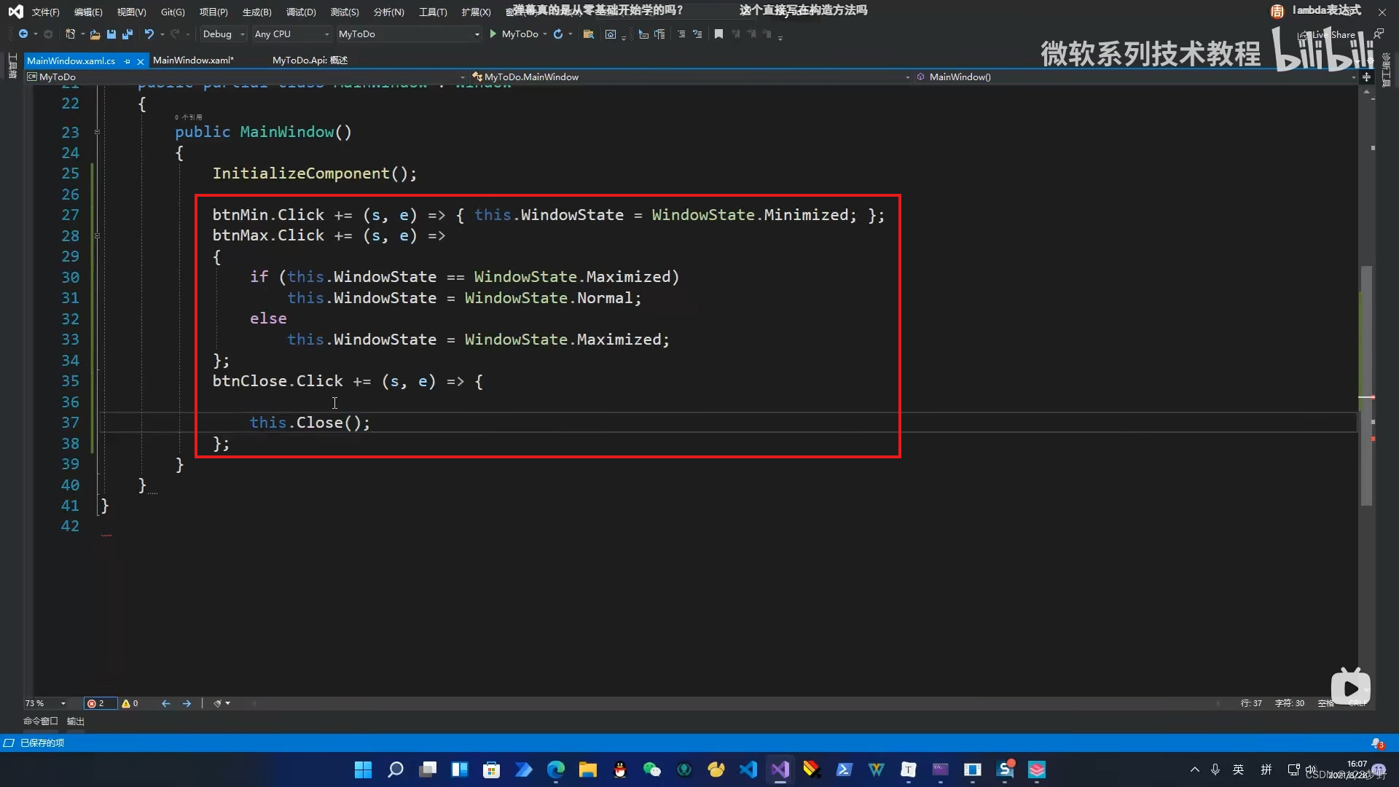
Task: Collapse the MainWindow constructor outline marker
Action: pos(97,133)
